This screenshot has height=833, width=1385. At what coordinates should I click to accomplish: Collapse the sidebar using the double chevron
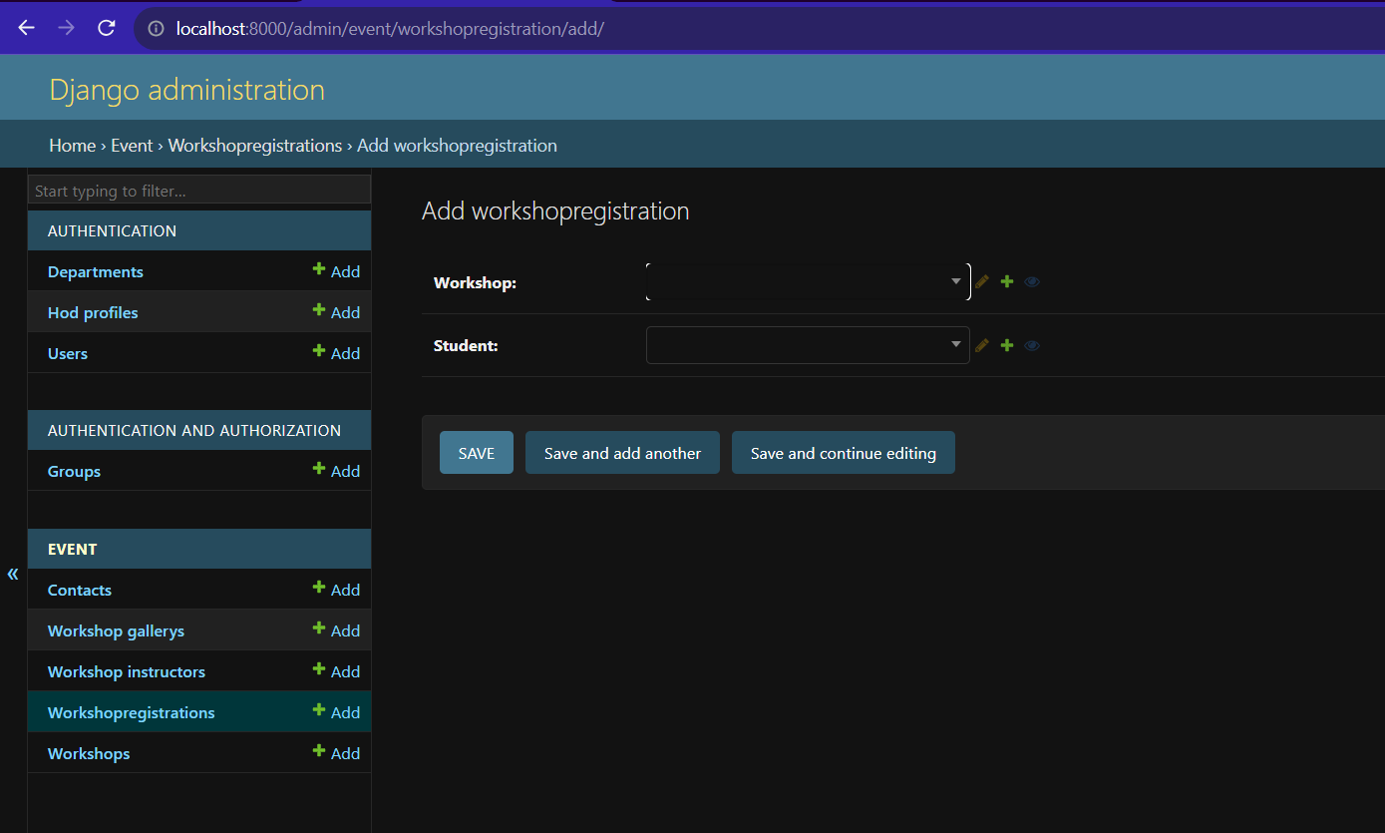13,574
